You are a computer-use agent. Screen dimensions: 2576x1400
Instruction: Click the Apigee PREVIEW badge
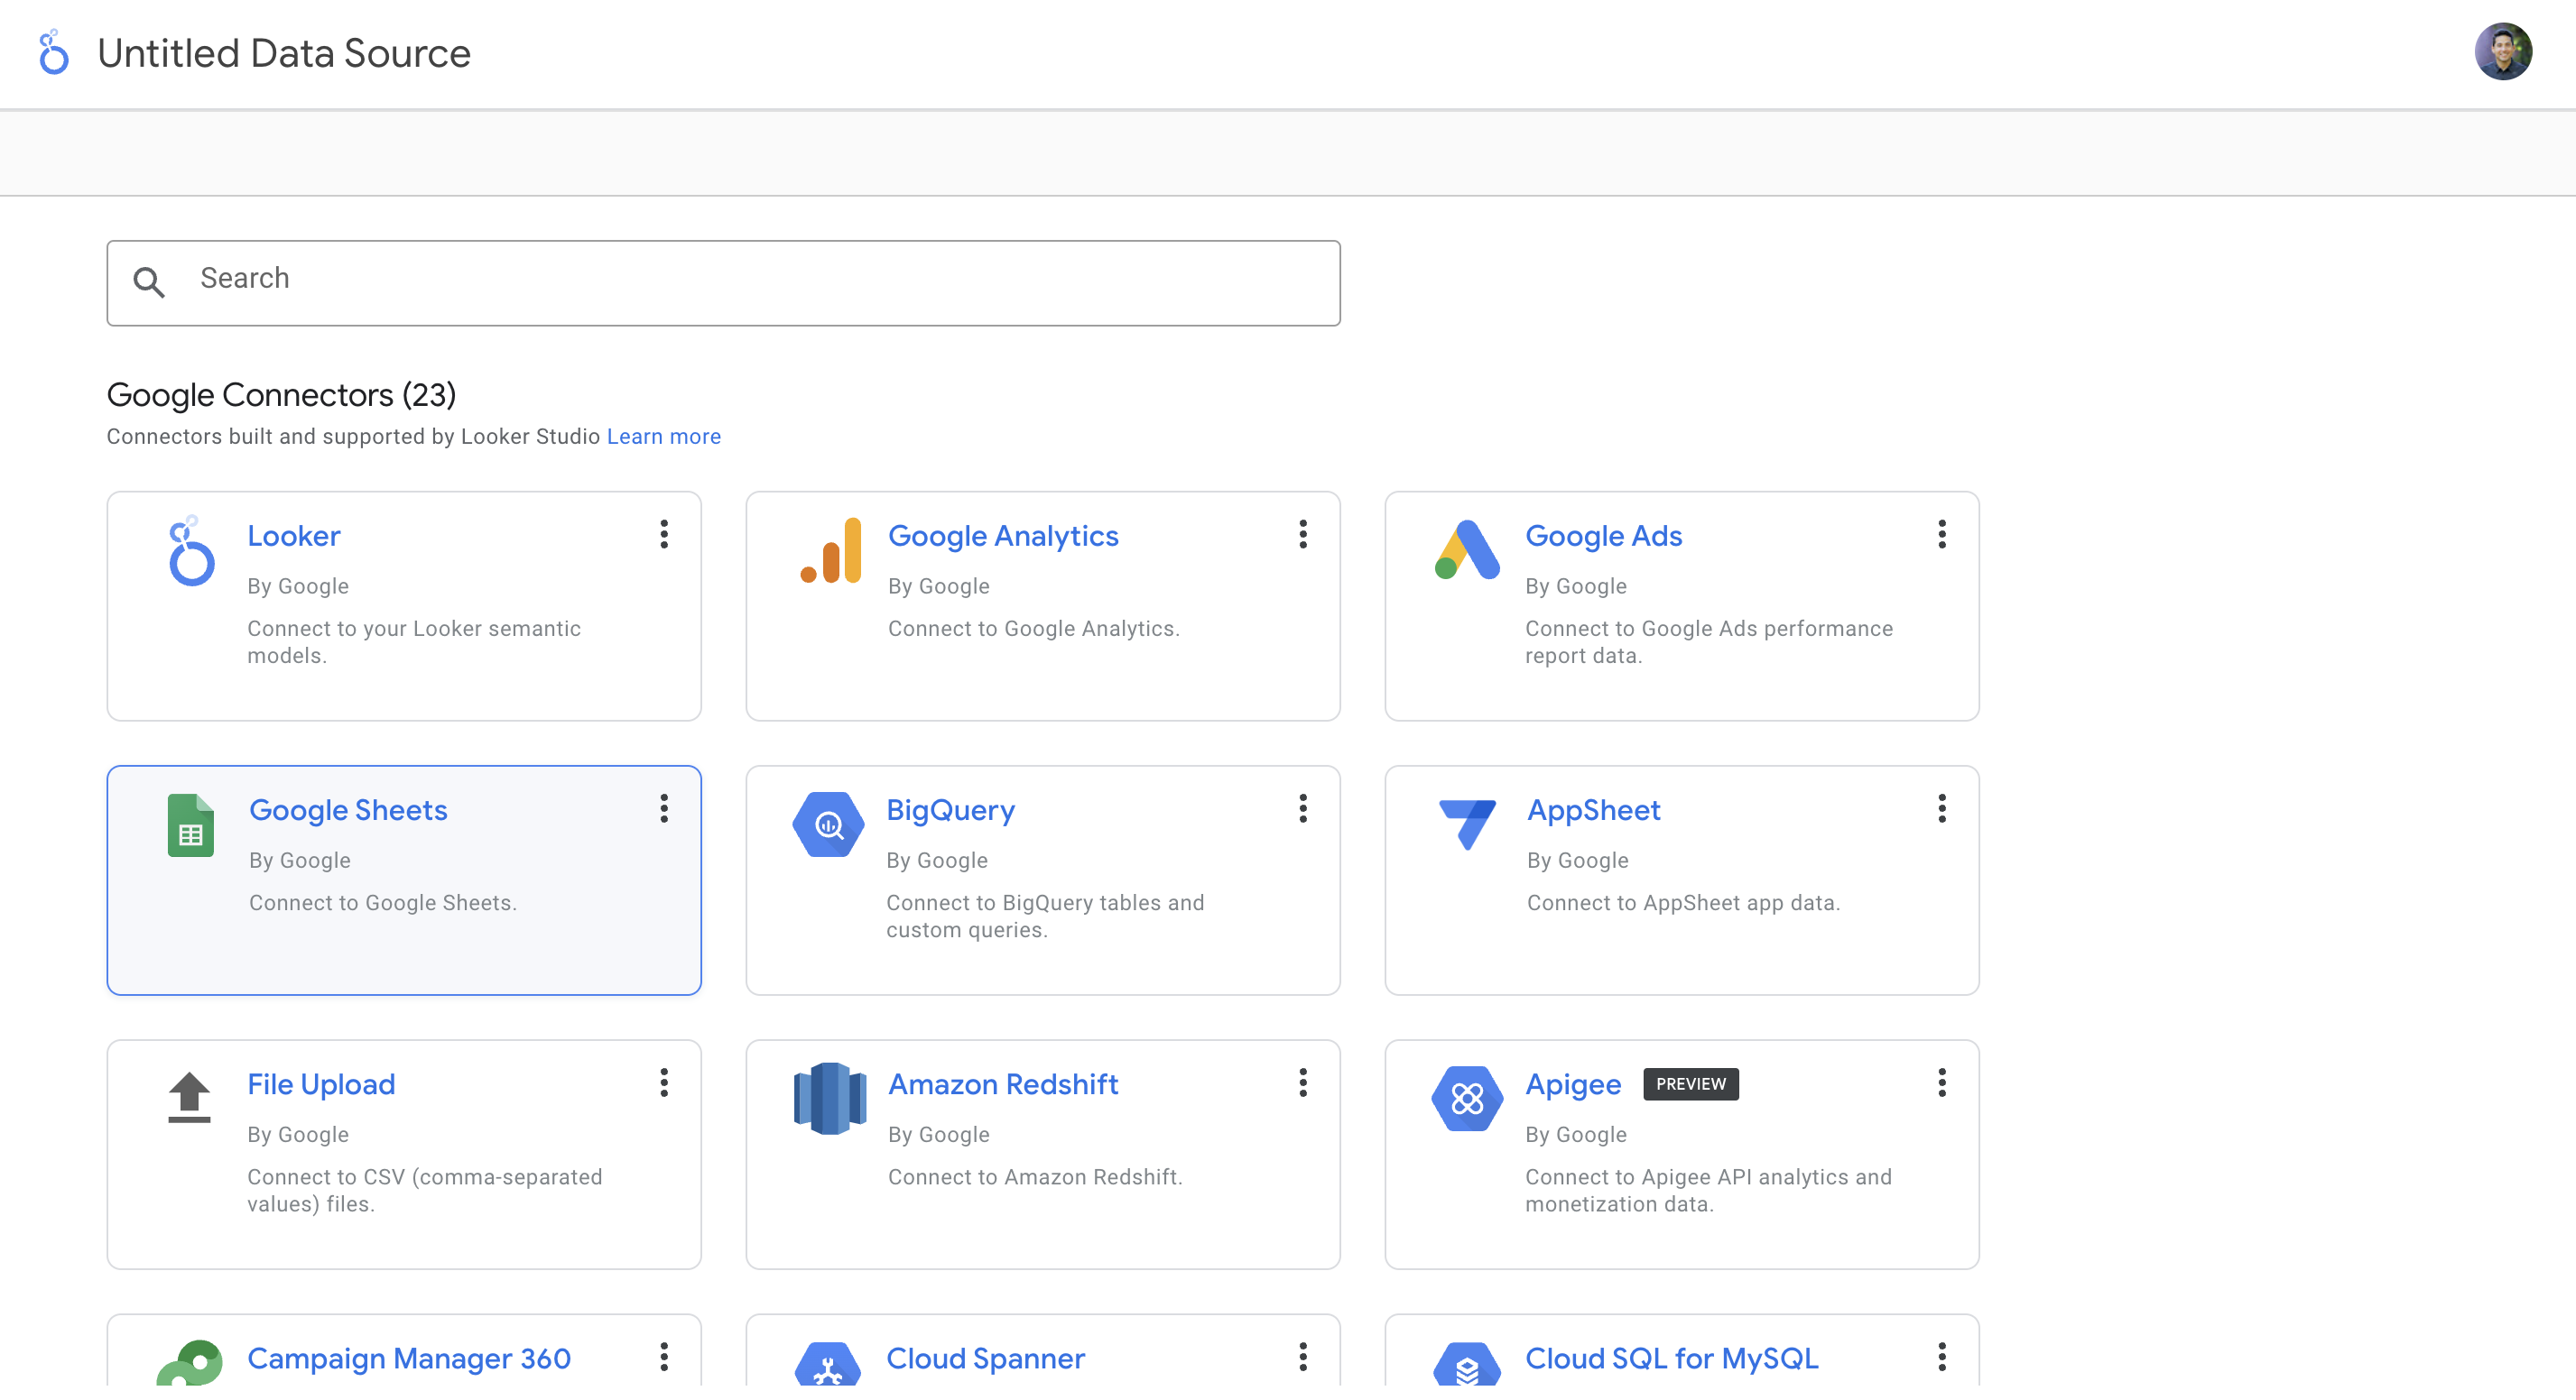point(1691,1083)
